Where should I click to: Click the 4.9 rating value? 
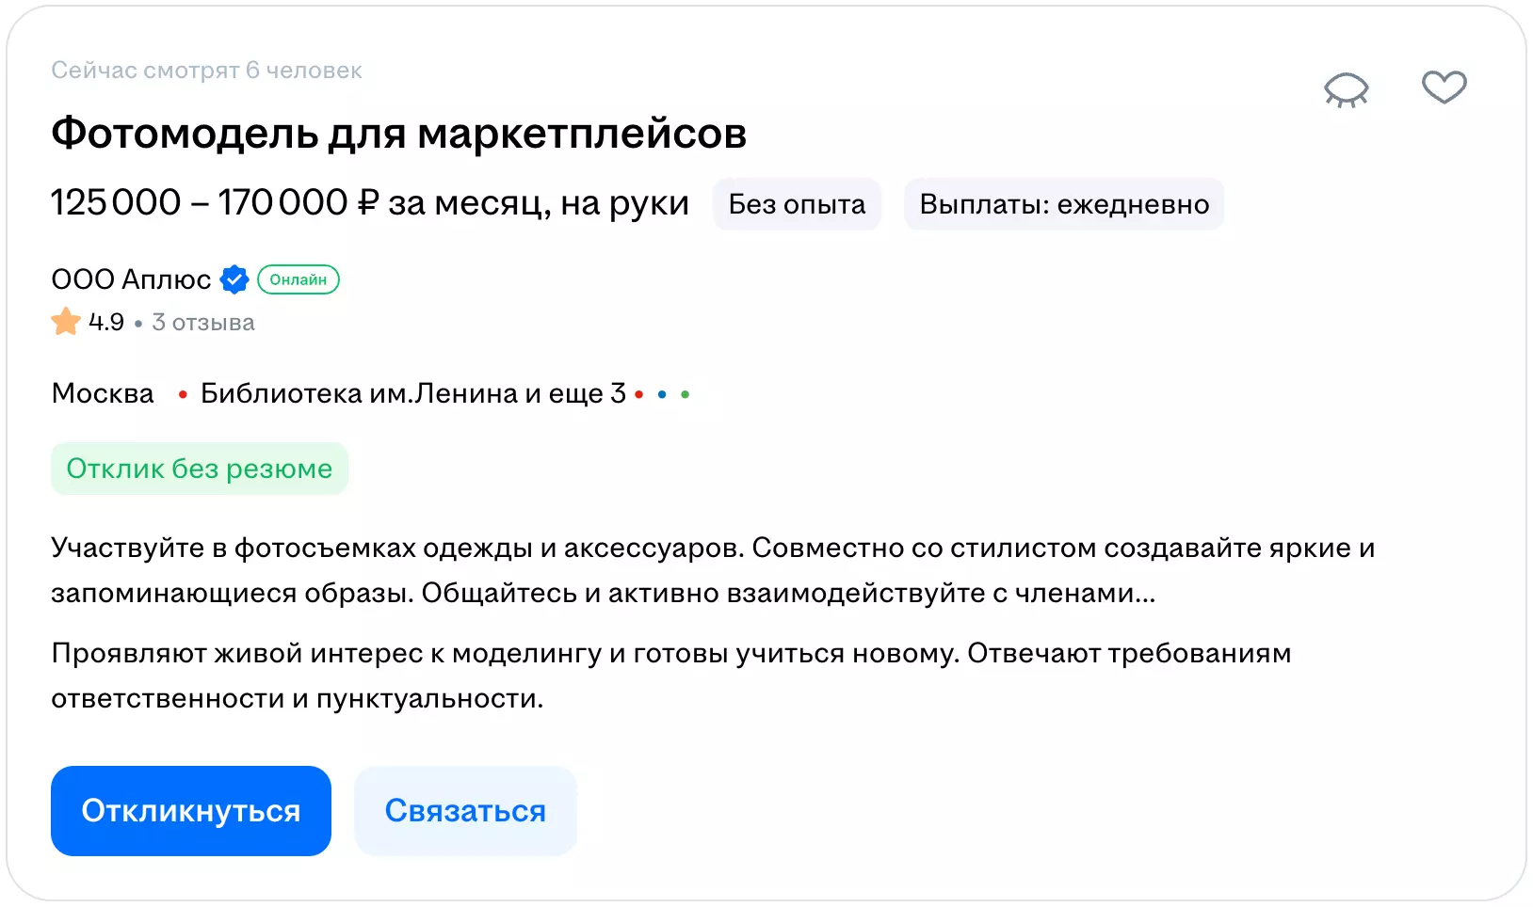coord(106,323)
